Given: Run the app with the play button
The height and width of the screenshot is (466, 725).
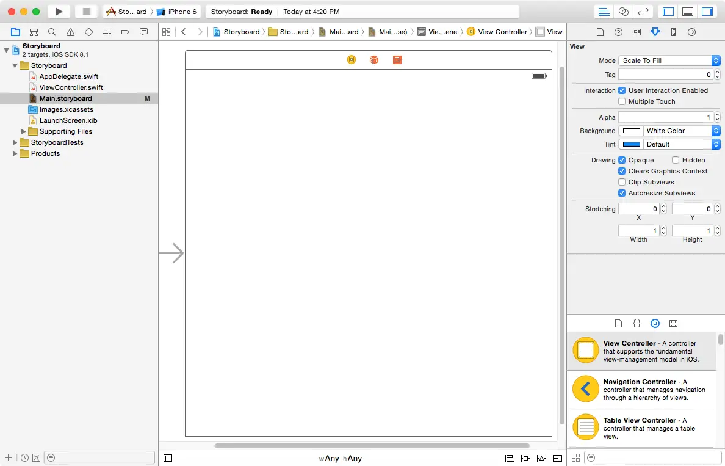Looking at the screenshot, I should tap(57, 11).
